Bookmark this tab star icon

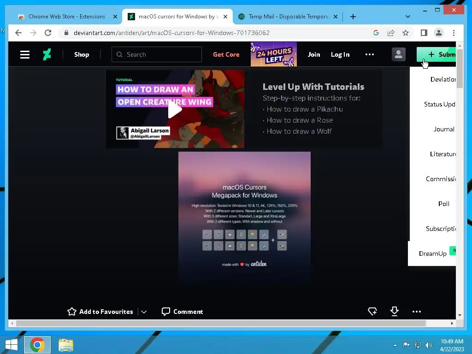coord(406,33)
